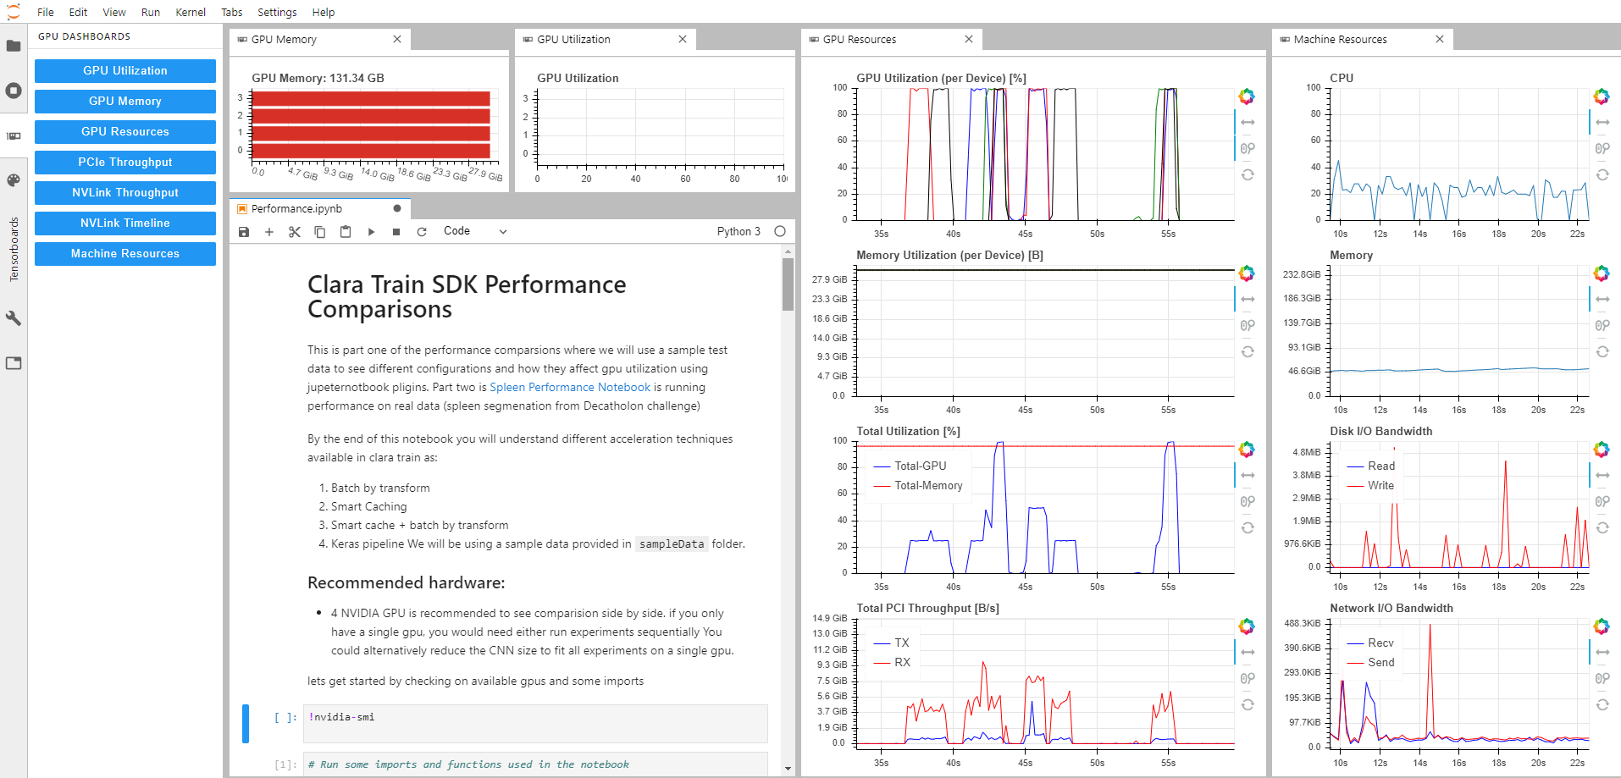Open the file browser sidebar icon
Image resolution: width=1621 pixels, height=778 pixels.
tap(14, 46)
